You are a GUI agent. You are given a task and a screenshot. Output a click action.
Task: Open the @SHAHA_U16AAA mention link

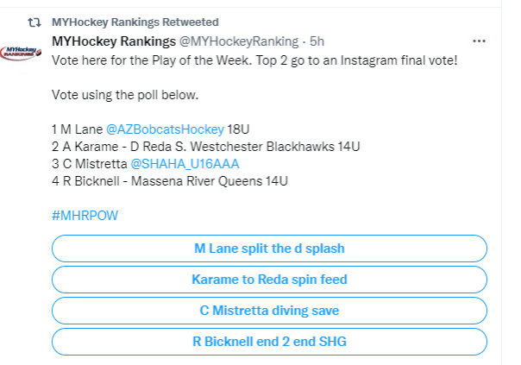[185, 164]
